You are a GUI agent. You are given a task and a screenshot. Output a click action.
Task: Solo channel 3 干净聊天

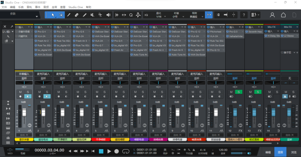[66, 92]
